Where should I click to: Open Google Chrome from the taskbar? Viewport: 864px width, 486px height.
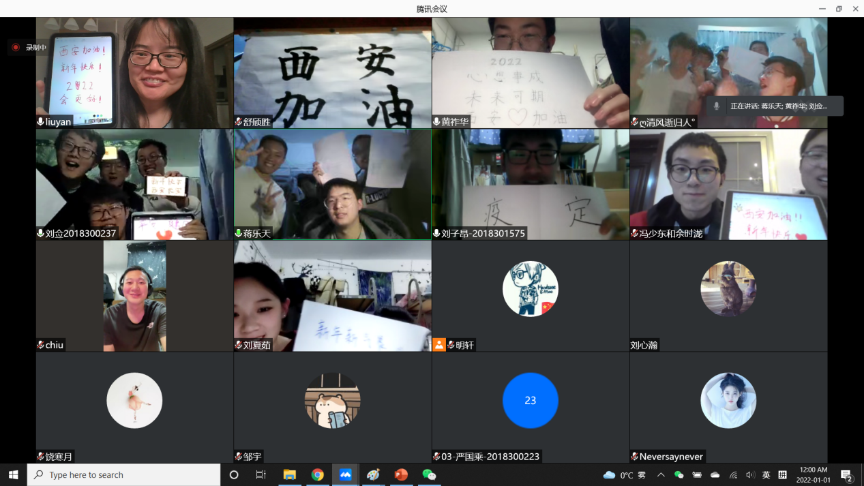click(318, 474)
